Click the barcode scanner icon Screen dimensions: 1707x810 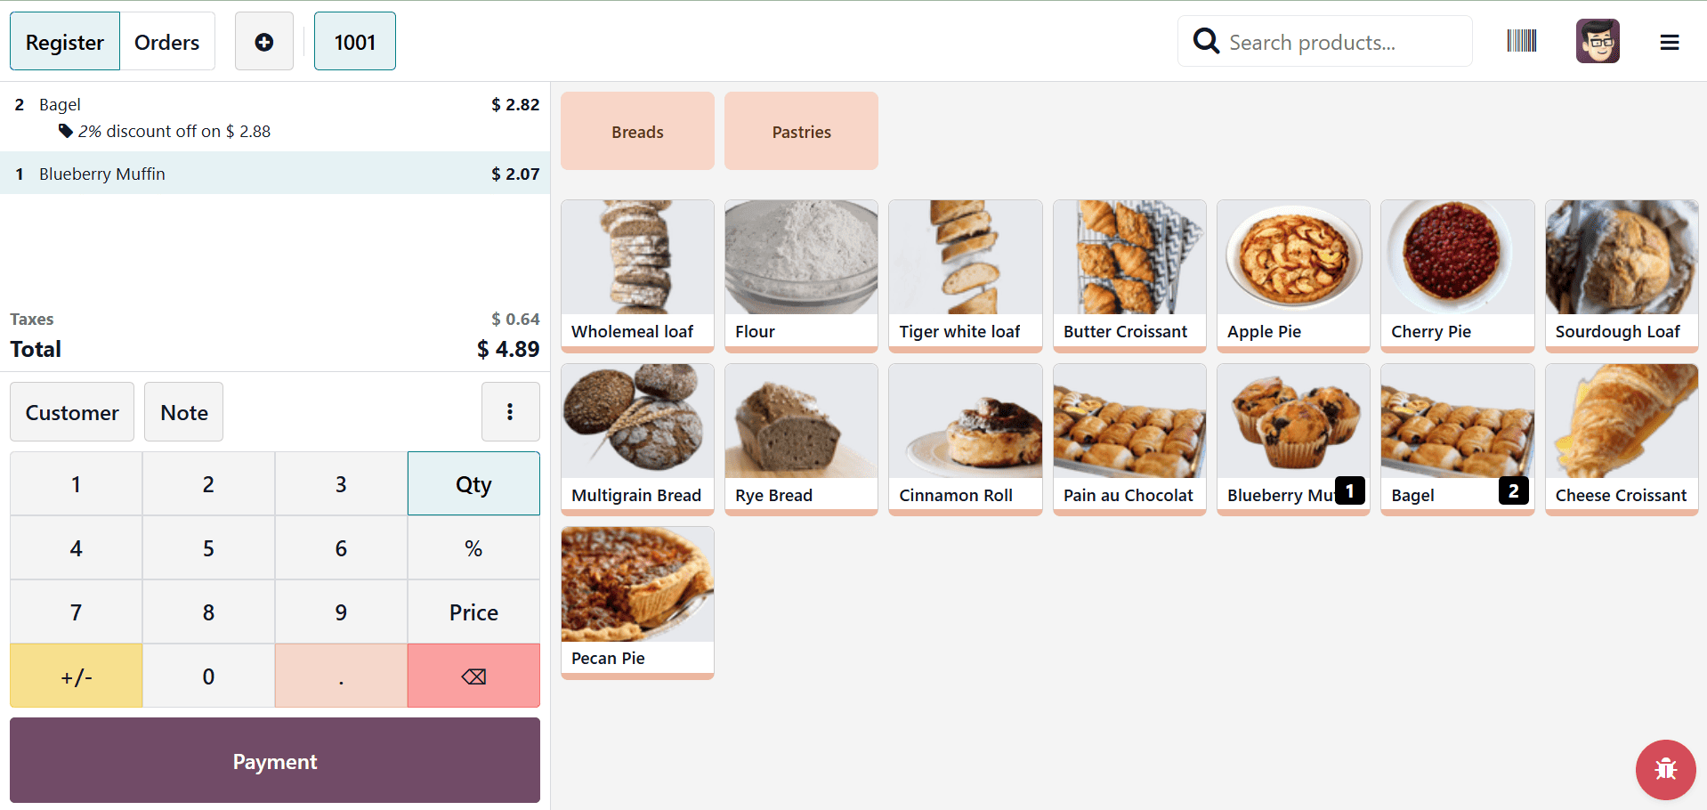(1522, 40)
